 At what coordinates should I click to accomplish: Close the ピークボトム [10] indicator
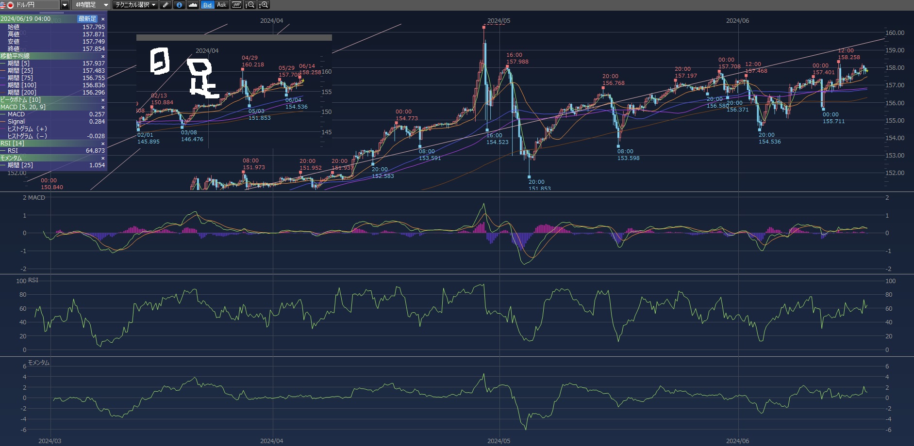click(102, 100)
